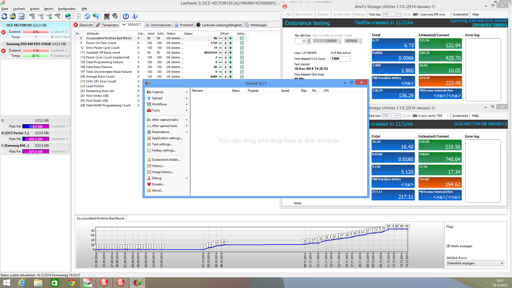
Task: Open the Laufwerk menu
Action: [x=19, y=9]
